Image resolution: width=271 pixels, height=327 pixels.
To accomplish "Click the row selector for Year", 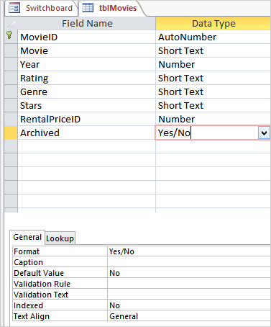I will 11,64.
